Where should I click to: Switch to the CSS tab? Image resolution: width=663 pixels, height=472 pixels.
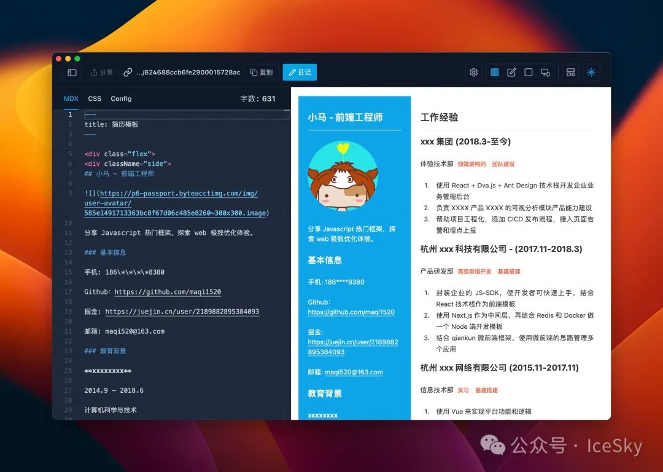point(95,98)
